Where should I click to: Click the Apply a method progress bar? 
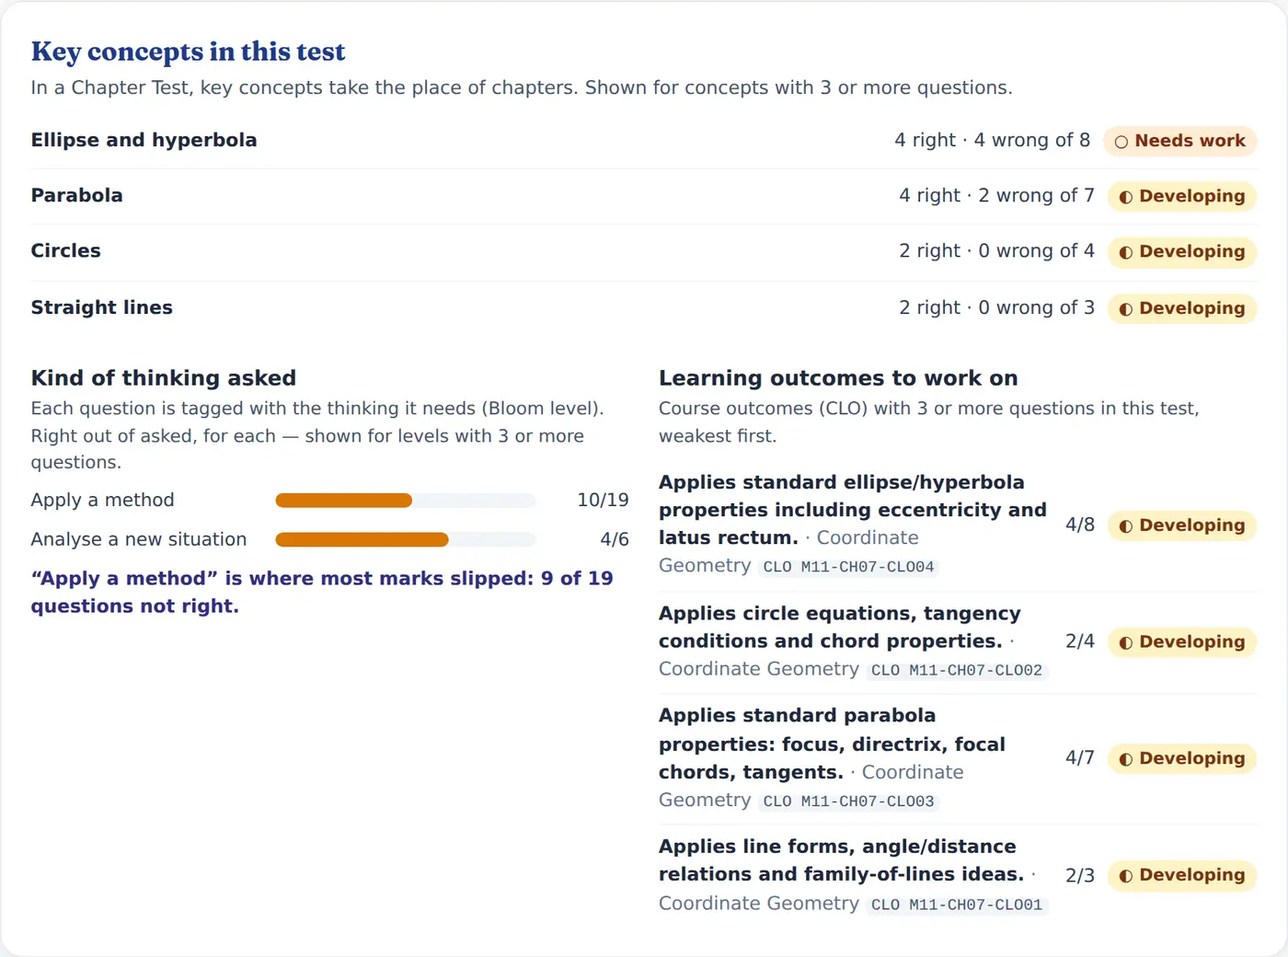pos(406,501)
